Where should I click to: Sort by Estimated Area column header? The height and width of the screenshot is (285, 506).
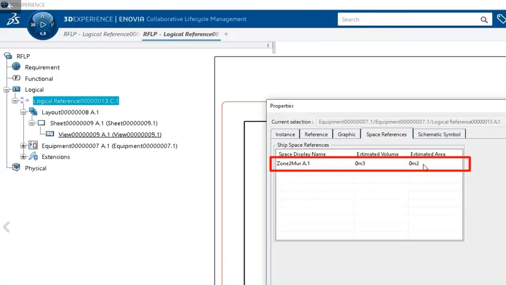tap(428, 154)
